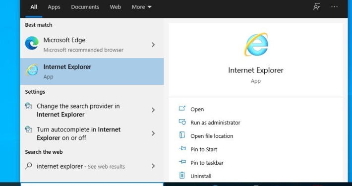The height and width of the screenshot is (186, 352).
Task: Choose Pin to Start
Action: click(204, 149)
